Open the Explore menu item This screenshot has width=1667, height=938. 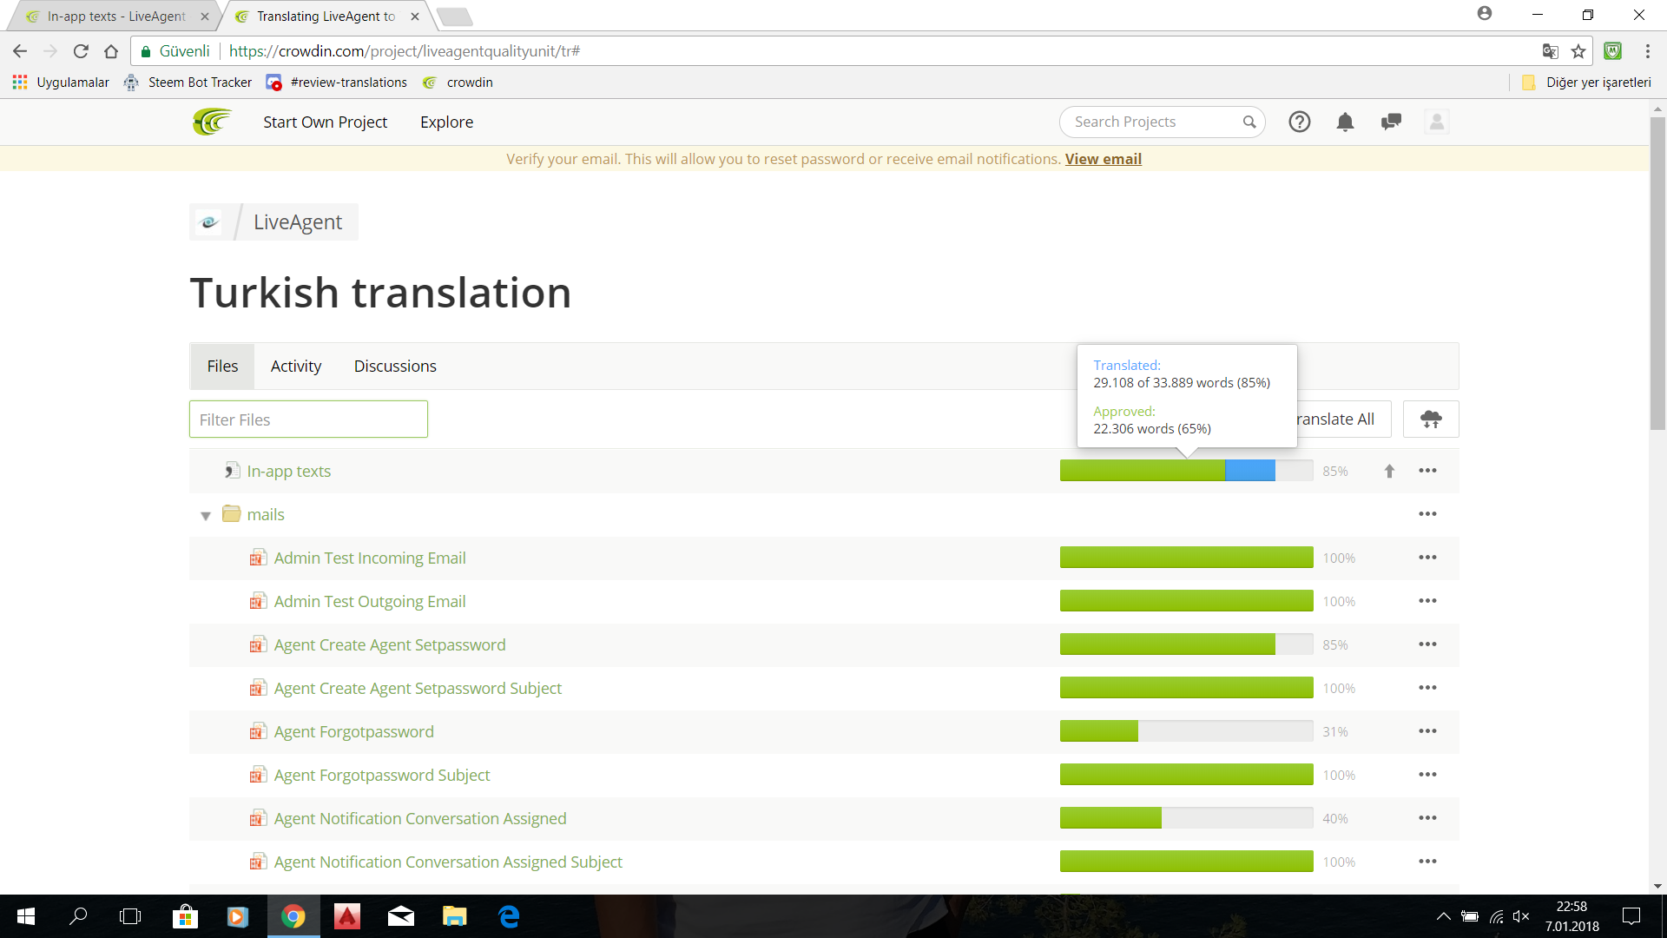pyautogui.click(x=447, y=122)
